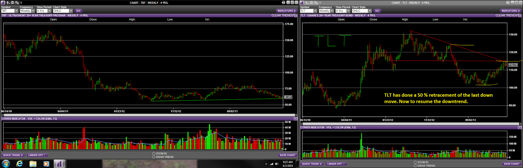The image size is (523, 168).
Task: Toggle Linker Off button in TBT window
Action: [37, 155]
